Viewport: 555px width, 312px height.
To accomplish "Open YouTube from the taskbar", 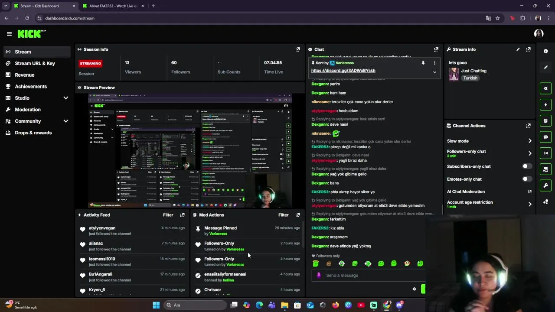I will (x=361, y=305).
